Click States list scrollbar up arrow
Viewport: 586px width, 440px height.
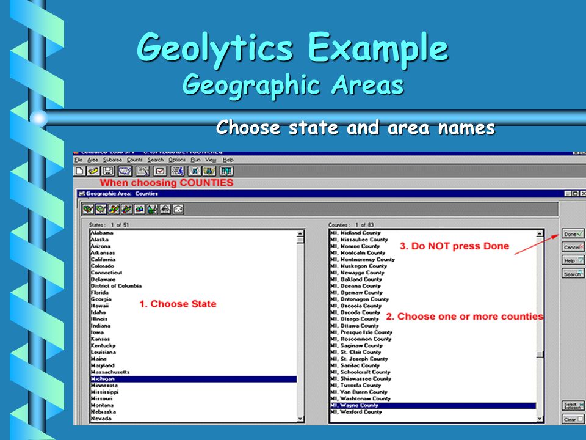300,233
